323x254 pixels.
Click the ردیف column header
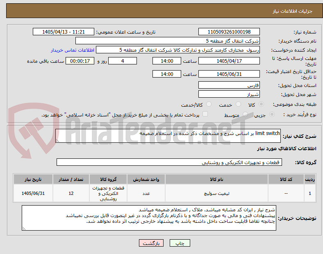point(310,179)
